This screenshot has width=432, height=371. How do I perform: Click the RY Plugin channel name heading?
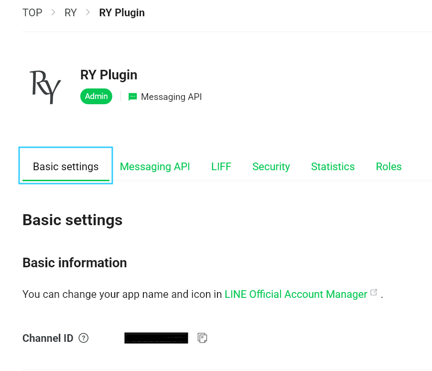(x=109, y=75)
